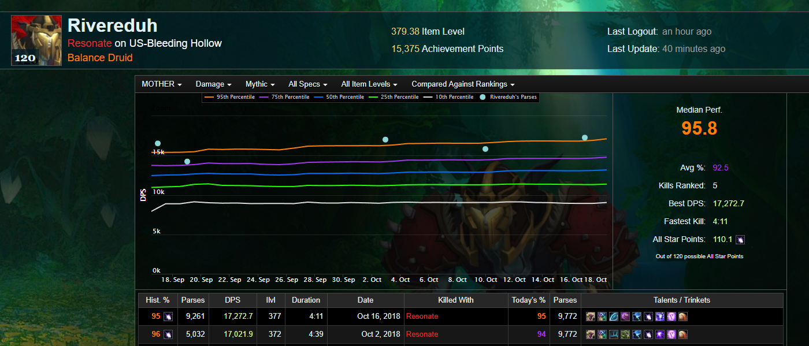Click the blue silhouette talent icon in Oct 2 row
The image size is (809, 346).
point(637,334)
